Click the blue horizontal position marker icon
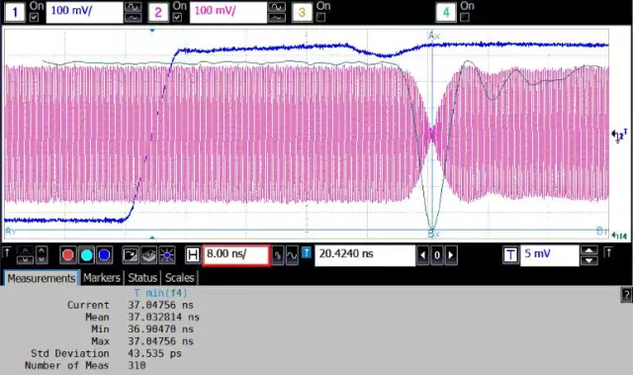 point(307,252)
